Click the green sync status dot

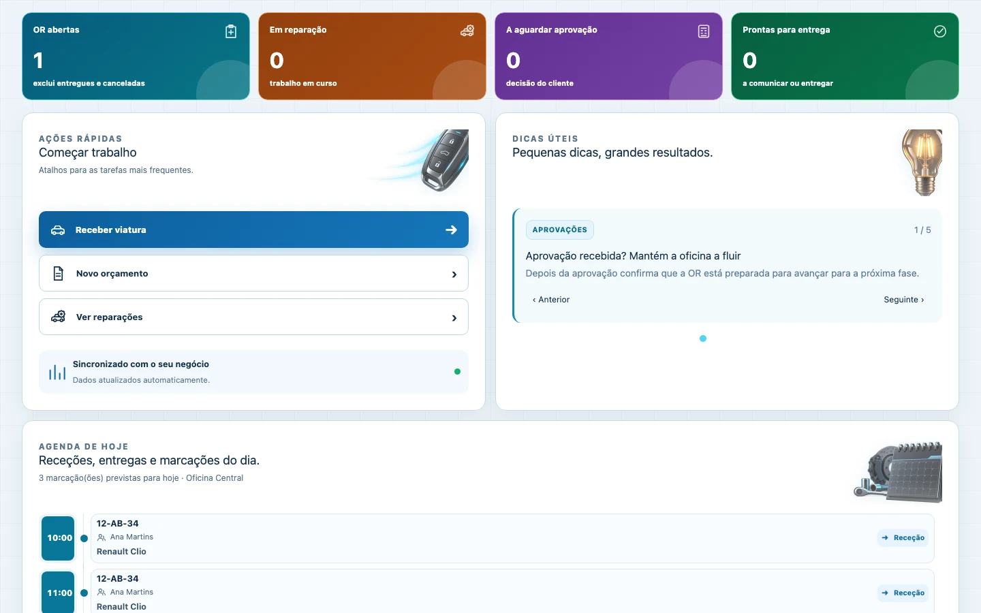pos(457,372)
